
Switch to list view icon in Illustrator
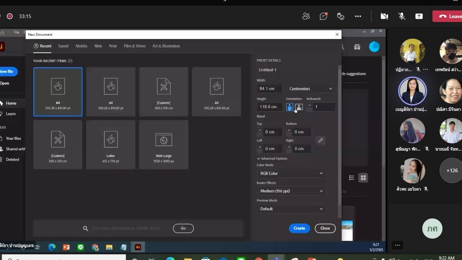pyautogui.click(x=352, y=178)
